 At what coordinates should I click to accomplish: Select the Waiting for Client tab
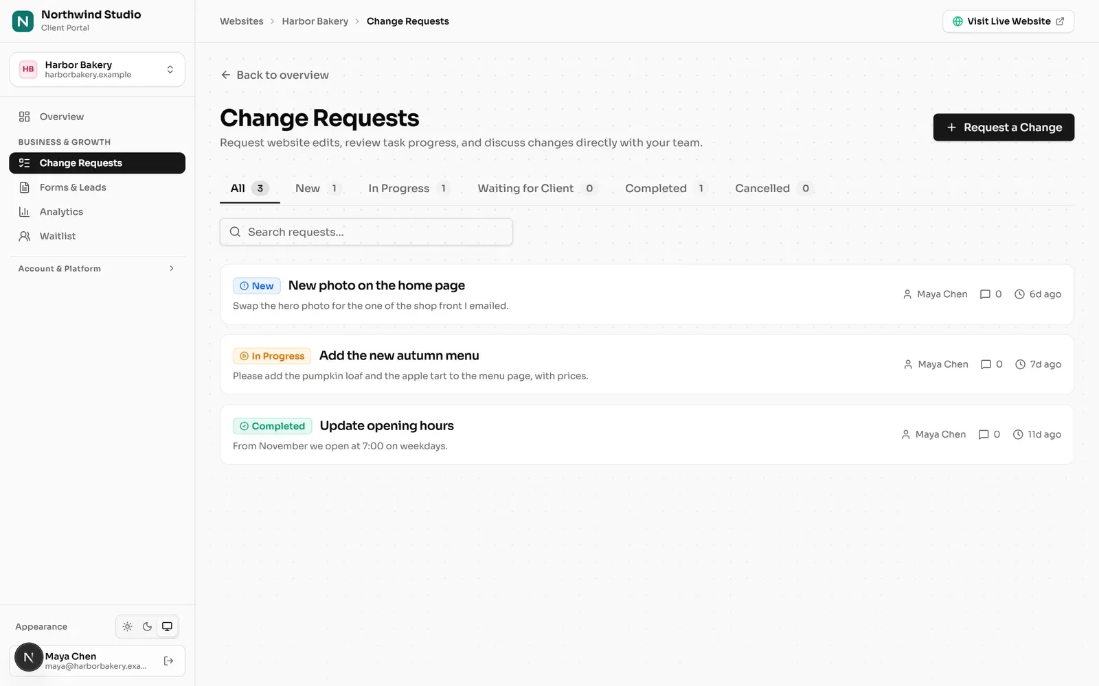[x=537, y=189]
